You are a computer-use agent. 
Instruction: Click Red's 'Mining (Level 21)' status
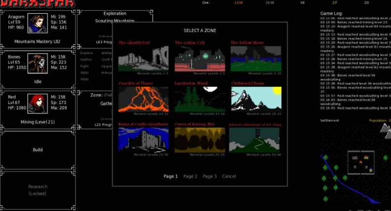pos(37,122)
